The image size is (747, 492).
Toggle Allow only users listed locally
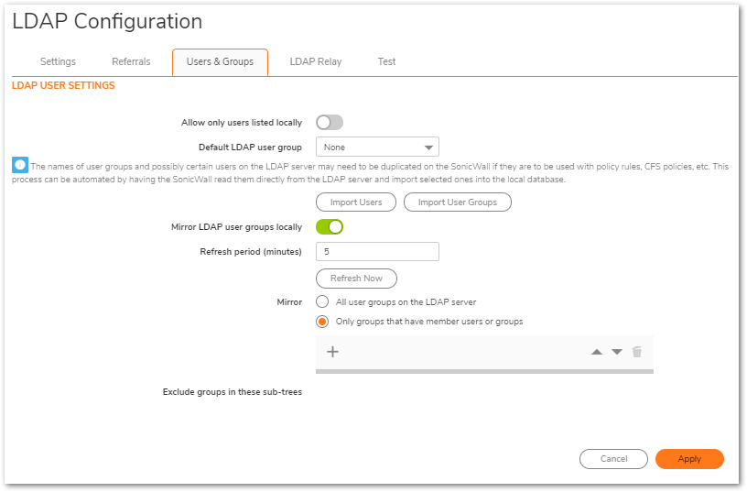pyautogui.click(x=330, y=123)
